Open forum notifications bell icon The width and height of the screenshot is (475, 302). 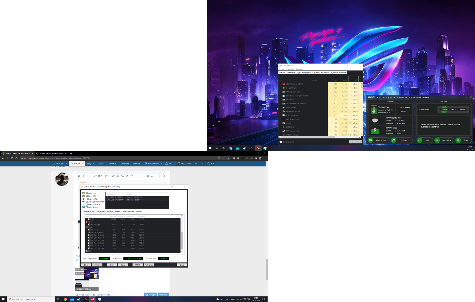(202, 164)
